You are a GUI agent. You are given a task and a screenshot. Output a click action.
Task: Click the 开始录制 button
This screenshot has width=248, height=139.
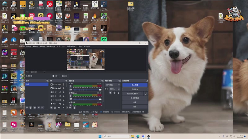point(135,89)
